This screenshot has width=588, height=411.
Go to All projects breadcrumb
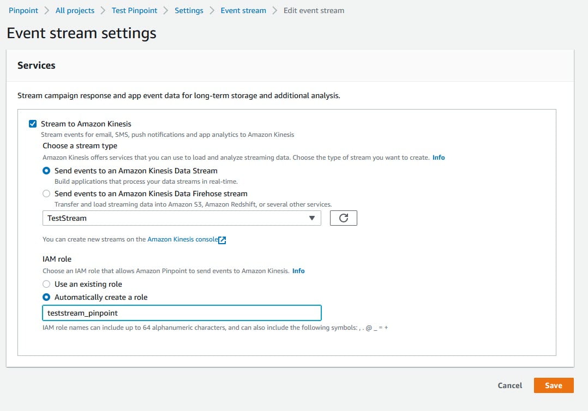pos(75,10)
